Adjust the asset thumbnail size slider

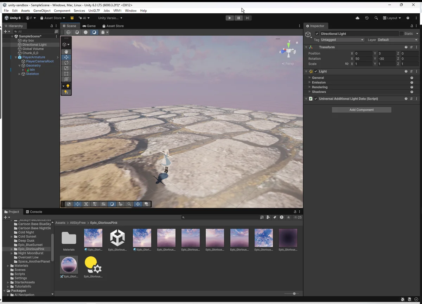[294, 293]
